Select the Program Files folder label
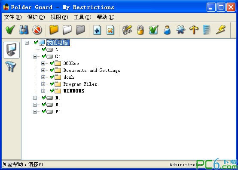The image size is (238, 170). click(x=80, y=84)
